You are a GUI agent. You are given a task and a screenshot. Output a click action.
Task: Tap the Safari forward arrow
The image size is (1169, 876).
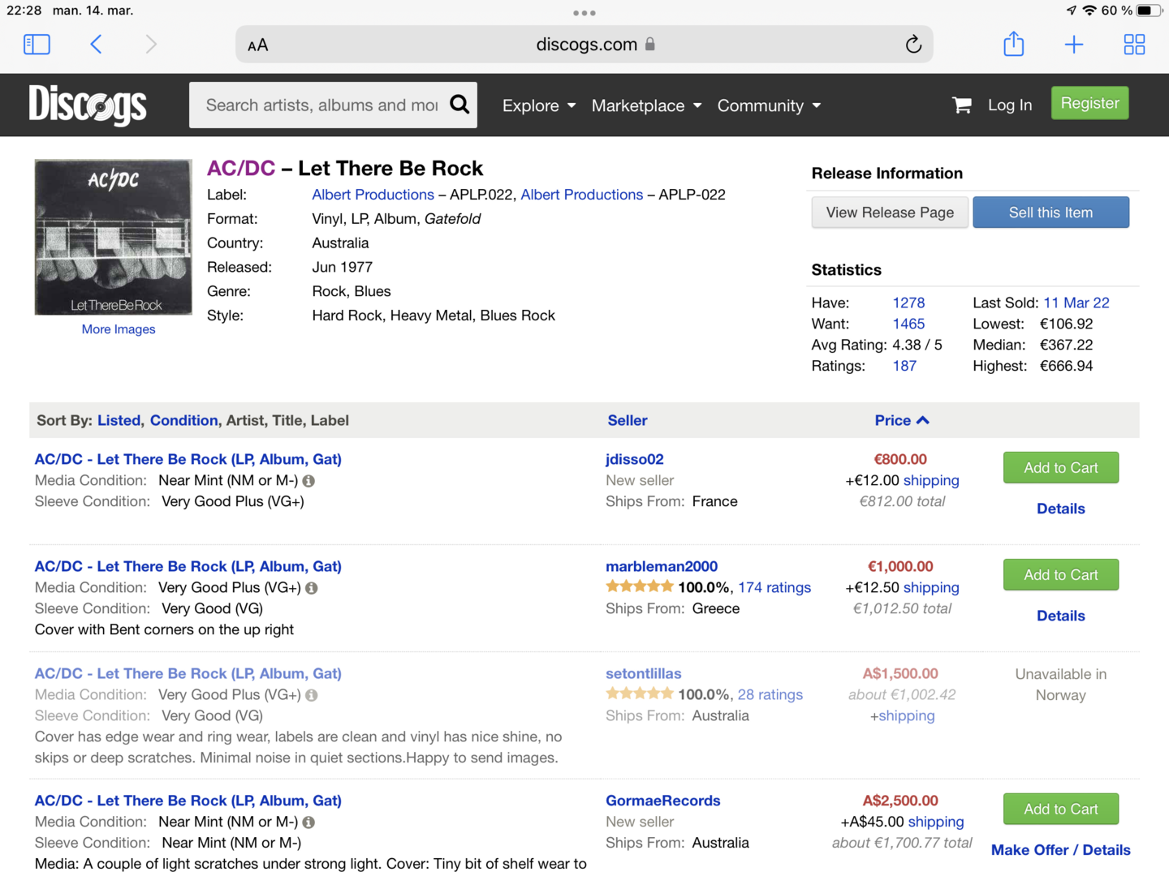click(151, 44)
